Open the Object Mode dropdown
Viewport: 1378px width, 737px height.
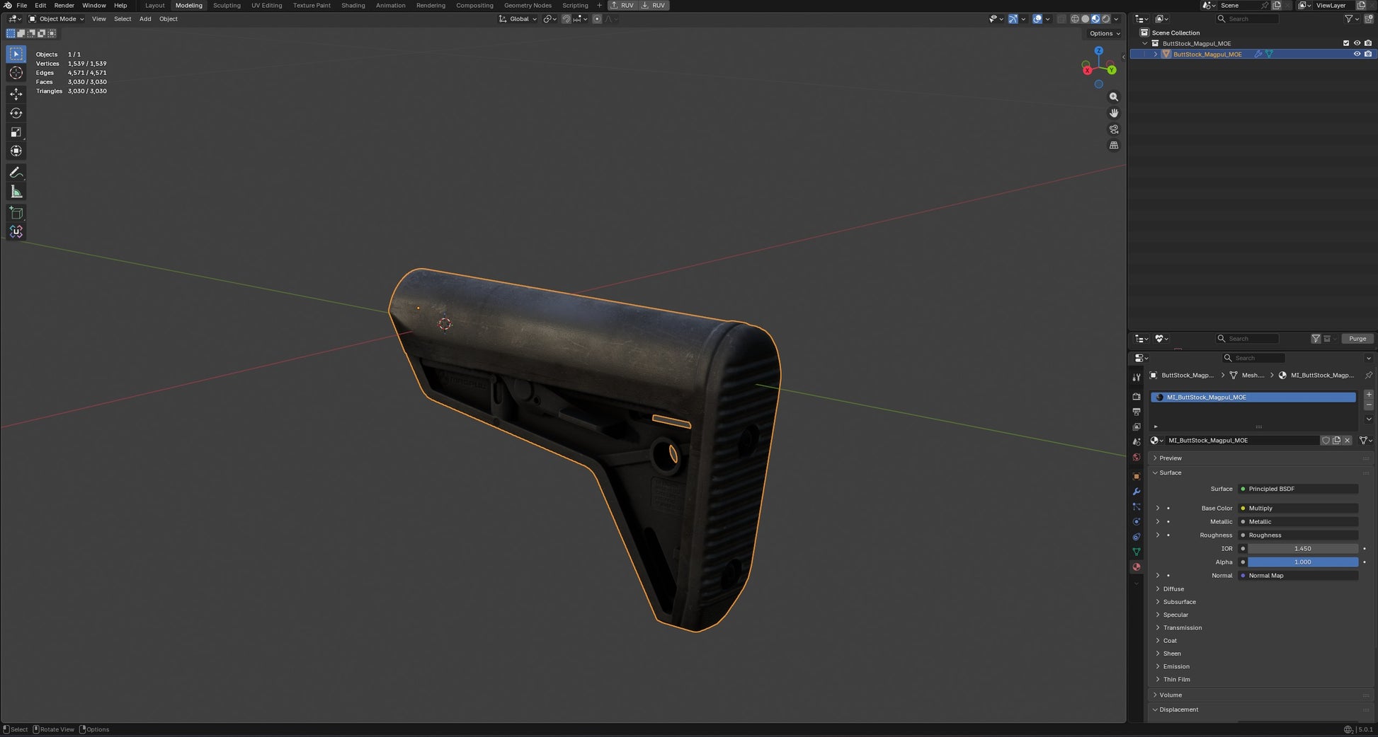tap(56, 19)
